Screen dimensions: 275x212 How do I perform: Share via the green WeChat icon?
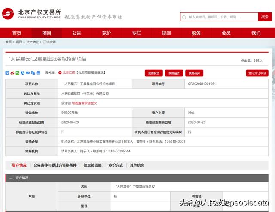pyautogui.click(x=18, y=73)
